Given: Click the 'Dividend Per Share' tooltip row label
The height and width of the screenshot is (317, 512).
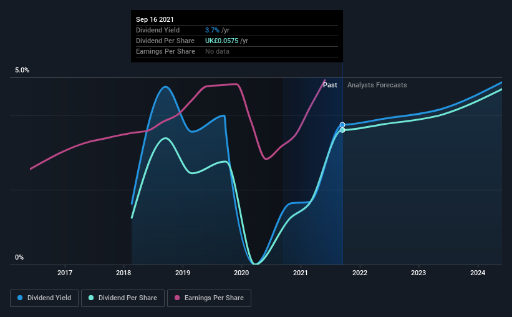Looking at the screenshot, I should 165,41.
